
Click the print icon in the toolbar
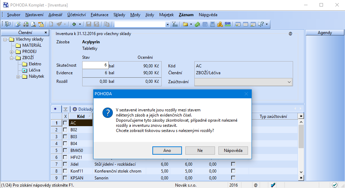(26, 24)
